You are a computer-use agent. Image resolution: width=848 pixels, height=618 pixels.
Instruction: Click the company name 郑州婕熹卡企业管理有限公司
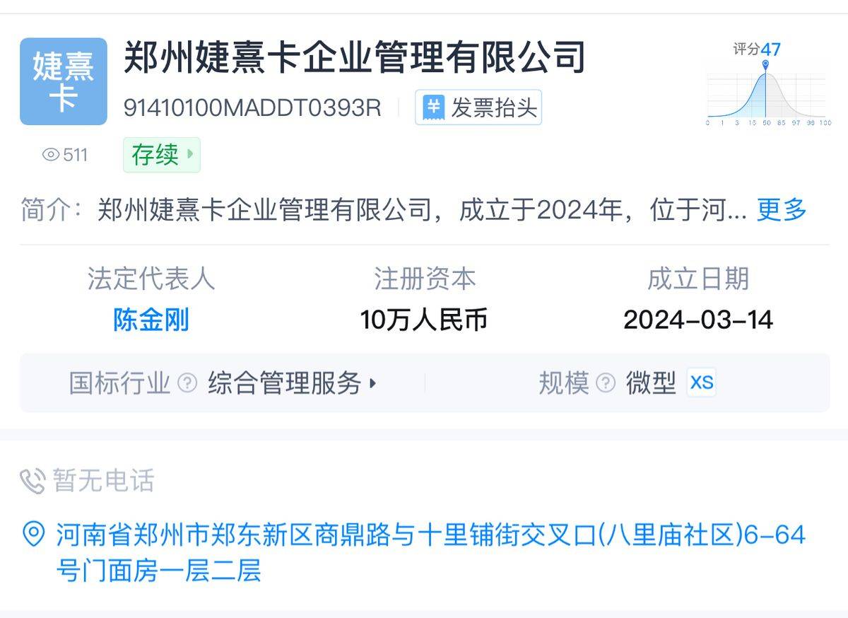(355, 57)
